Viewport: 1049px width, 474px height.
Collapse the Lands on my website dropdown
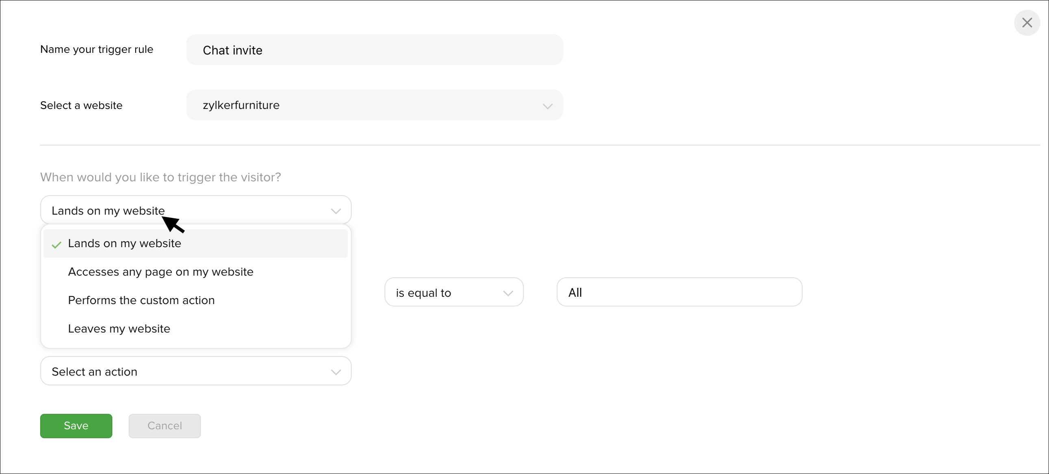(x=195, y=210)
